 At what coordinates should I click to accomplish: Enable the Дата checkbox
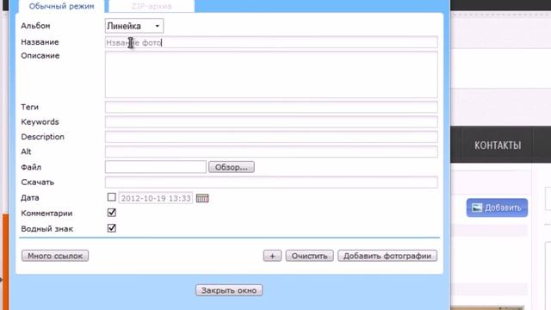pyautogui.click(x=111, y=197)
